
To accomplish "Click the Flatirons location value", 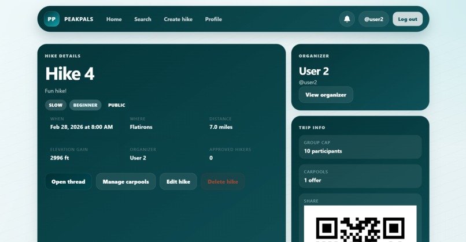I will pyautogui.click(x=141, y=127).
